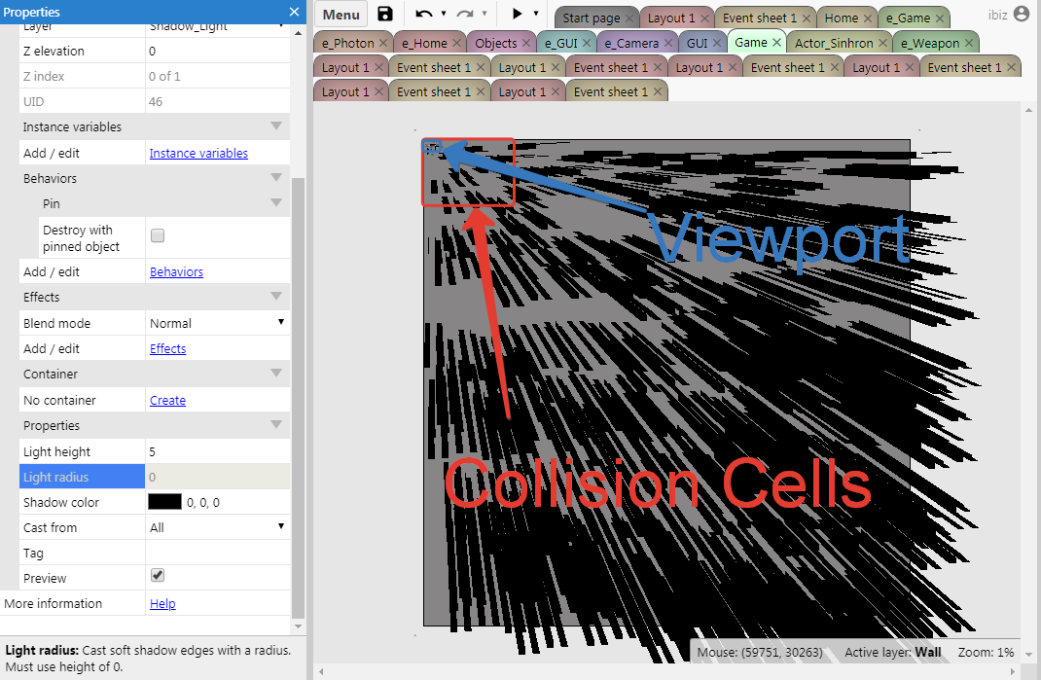Open the Instance variables link
The image size is (1041, 680).
[198, 154]
